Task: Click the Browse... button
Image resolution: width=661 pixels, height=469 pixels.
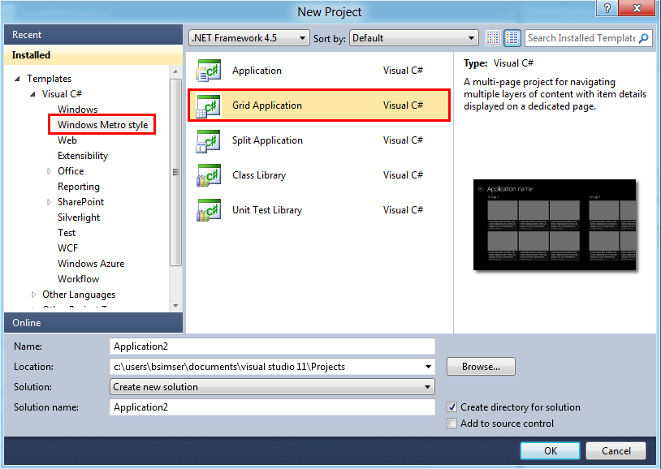Action: [481, 367]
